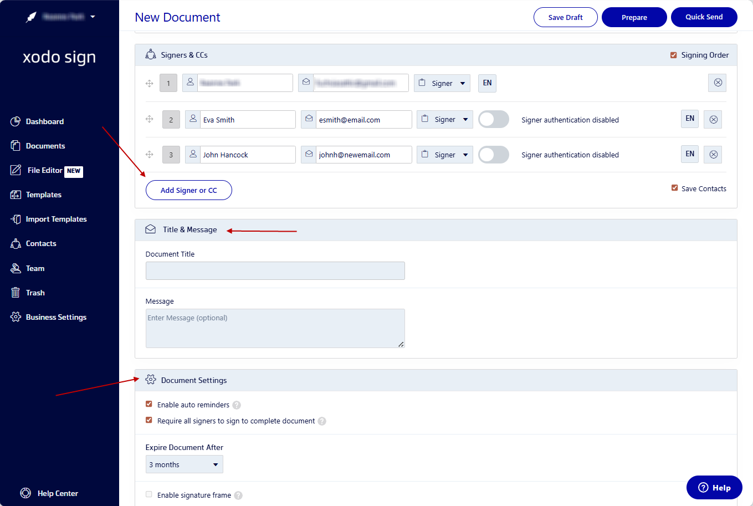Enable signer authentication for Eva Smith
Screen dimensions: 753x506
click(x=493, y=119)
